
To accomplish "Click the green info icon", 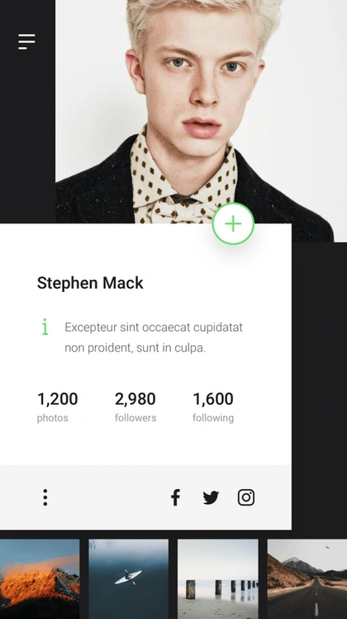I will pyautogui.click(x=45, y=327).
